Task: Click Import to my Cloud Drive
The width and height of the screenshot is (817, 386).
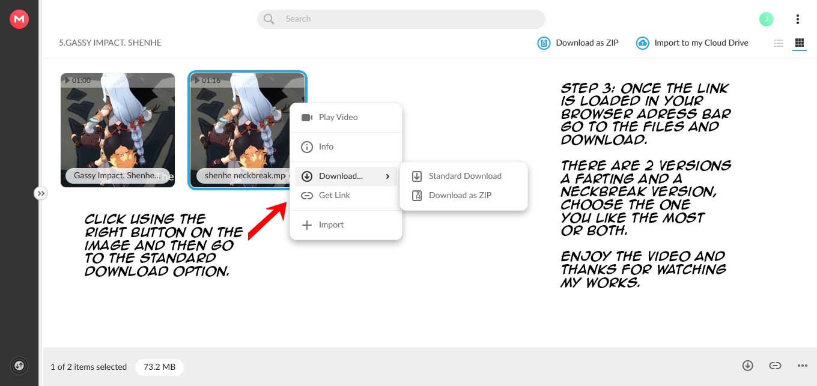Action: tap(692, 43)
